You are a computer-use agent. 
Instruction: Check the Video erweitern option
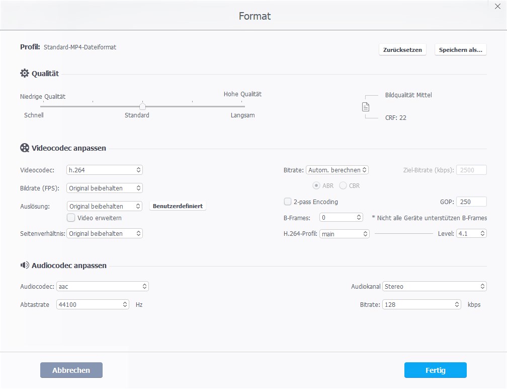[x=71, y=218]
